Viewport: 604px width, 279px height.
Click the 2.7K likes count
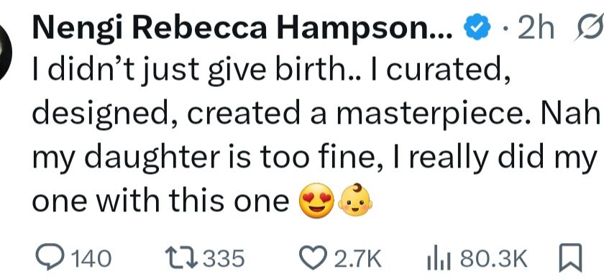[x=357, y=259]
